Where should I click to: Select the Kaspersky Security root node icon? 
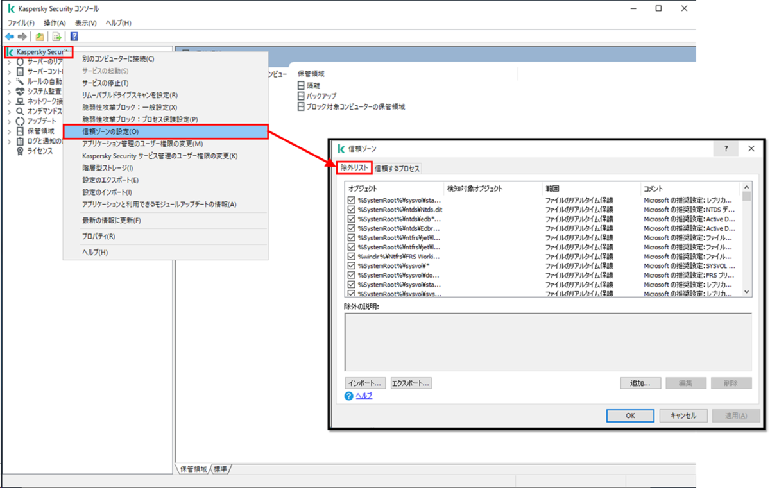click(x=10, y=52)
